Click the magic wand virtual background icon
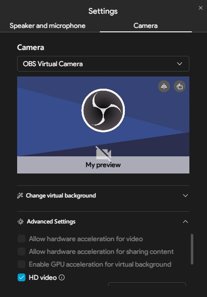Screen dimensions: 207x297 (x=20, y=196)
